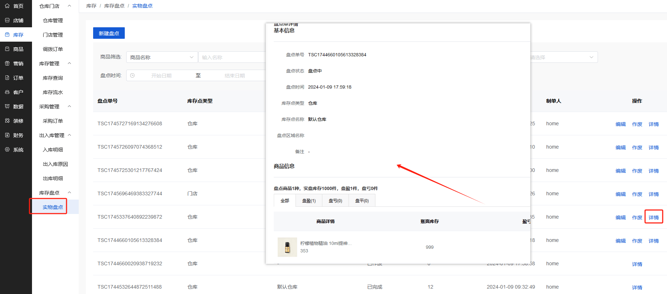
Task: Select 实物盘点 in the sidebar
Action: point(53,207)
